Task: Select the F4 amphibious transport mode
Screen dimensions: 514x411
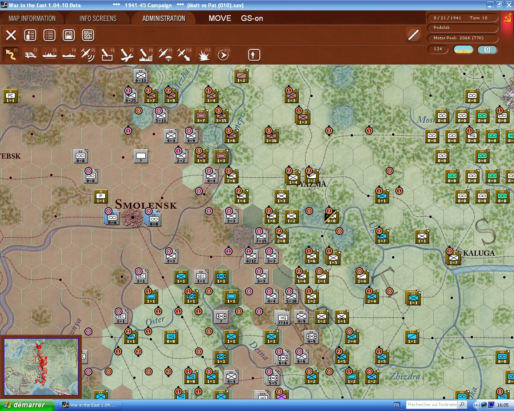Action: [x=69, y=55]
